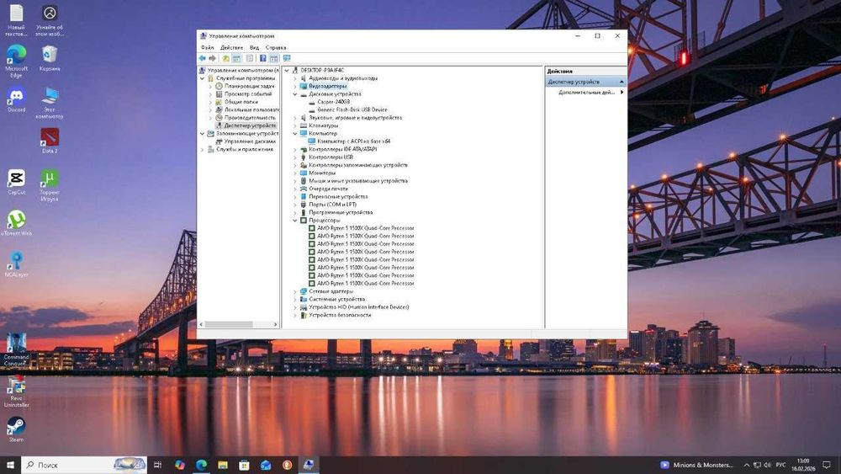Open the Справка menu
This screenshot has width=841, height=474.
(276, 48)
